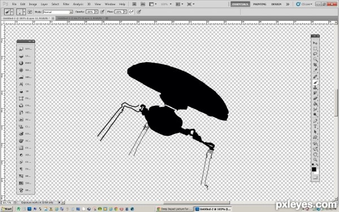Toggle tablet pressure for opacity
The height and width of the screenshot is (212, 339).
(102, 12)
